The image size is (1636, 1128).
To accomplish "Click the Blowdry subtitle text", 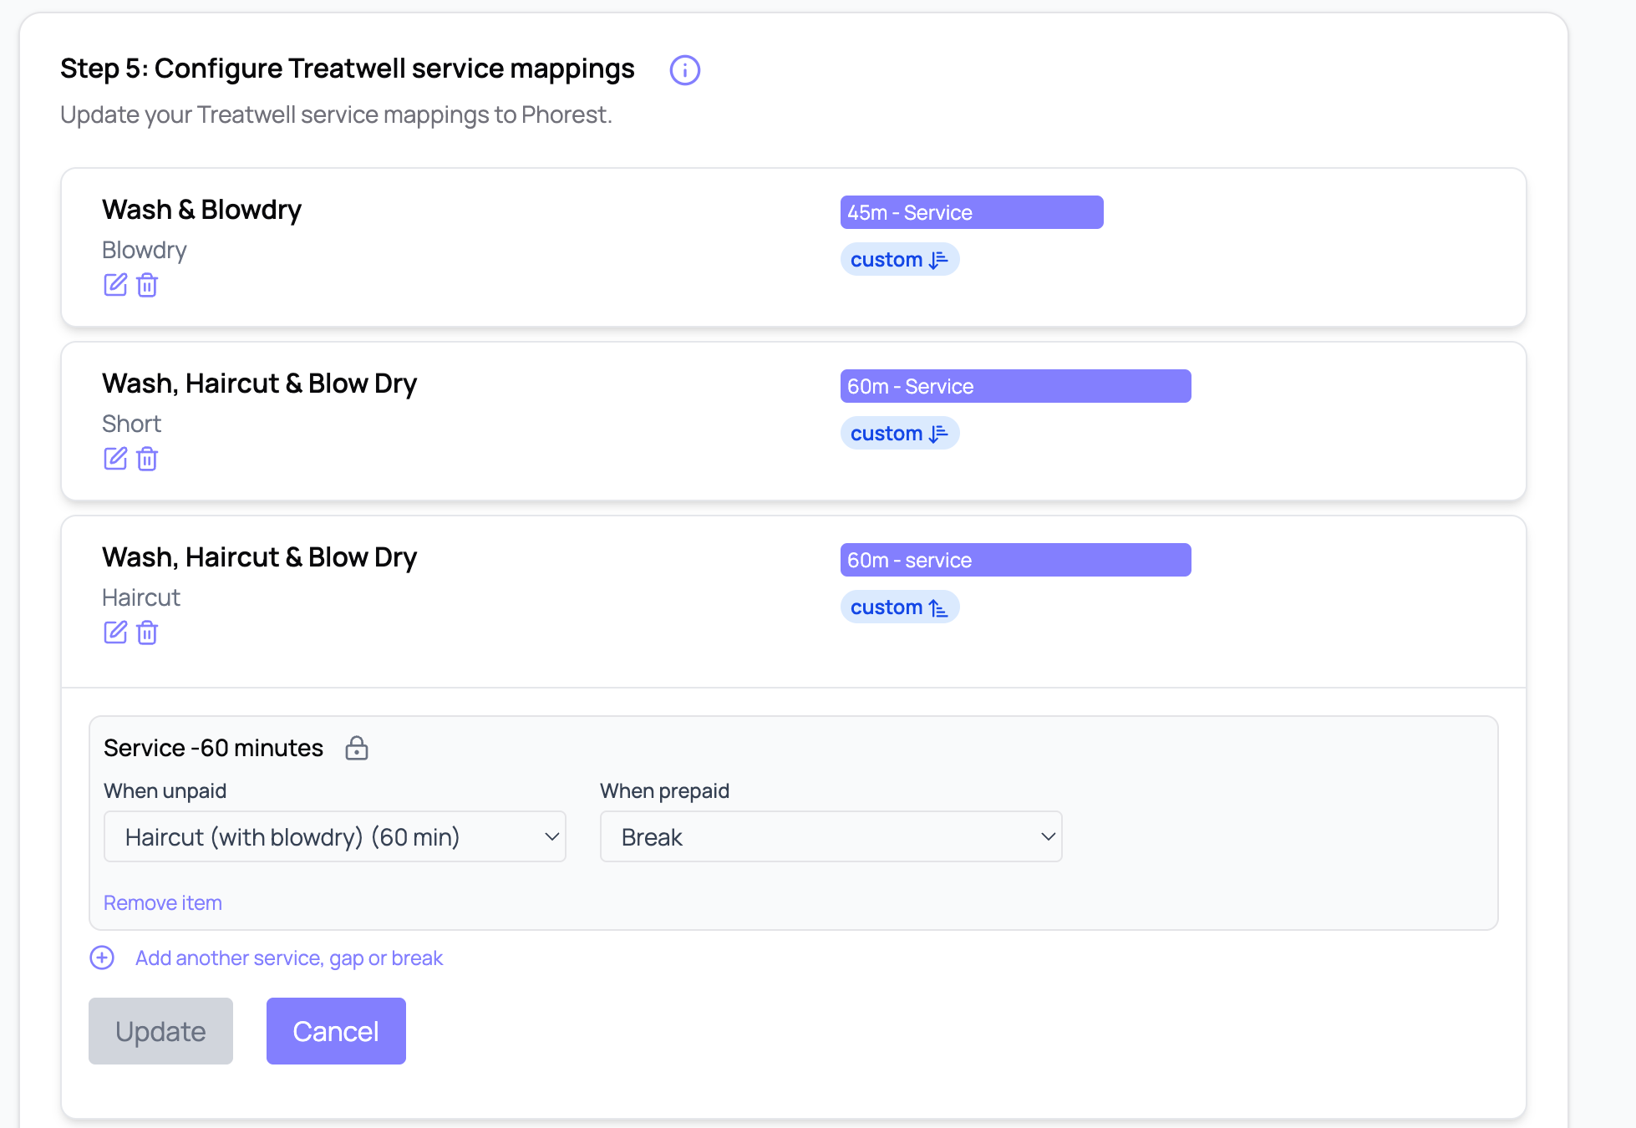I will 145,251.
